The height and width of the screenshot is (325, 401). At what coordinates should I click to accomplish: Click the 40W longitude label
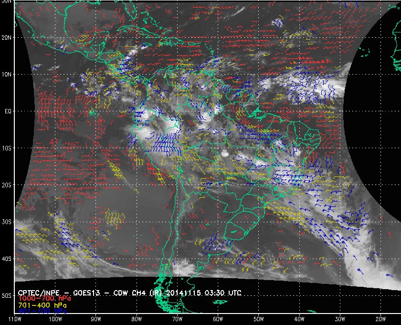[x=299, y=319]
